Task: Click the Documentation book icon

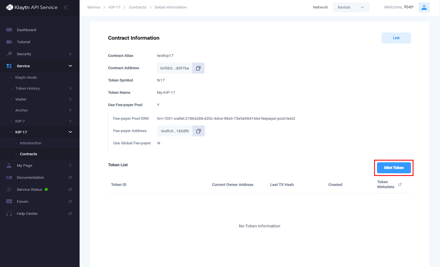Action: pyautogui.click(x=9, y=177)
